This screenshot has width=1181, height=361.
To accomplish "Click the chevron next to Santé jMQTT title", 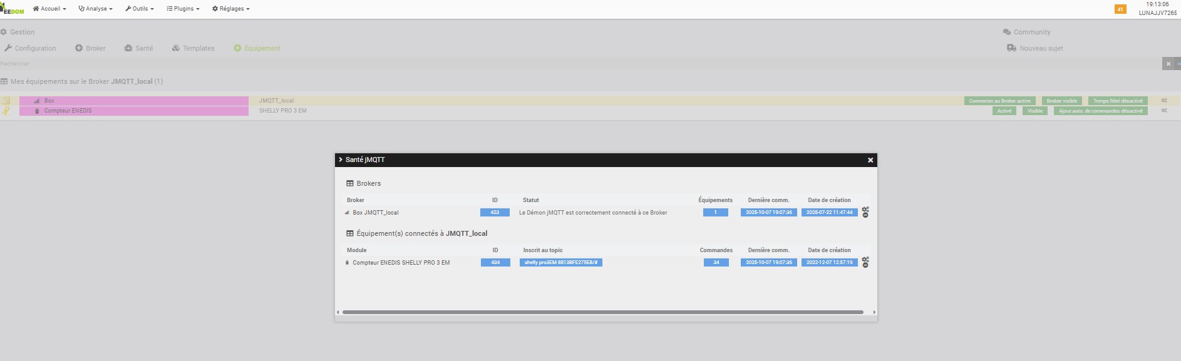I will click(x=341, y=160).
